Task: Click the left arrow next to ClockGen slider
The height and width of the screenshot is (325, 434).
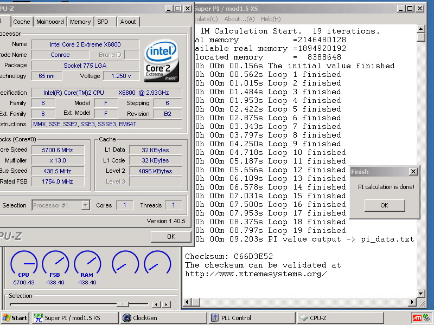Action: pos(156,304)
